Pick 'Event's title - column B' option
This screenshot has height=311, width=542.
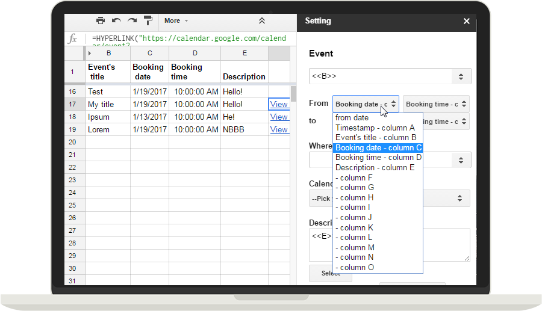click(376, 138)
